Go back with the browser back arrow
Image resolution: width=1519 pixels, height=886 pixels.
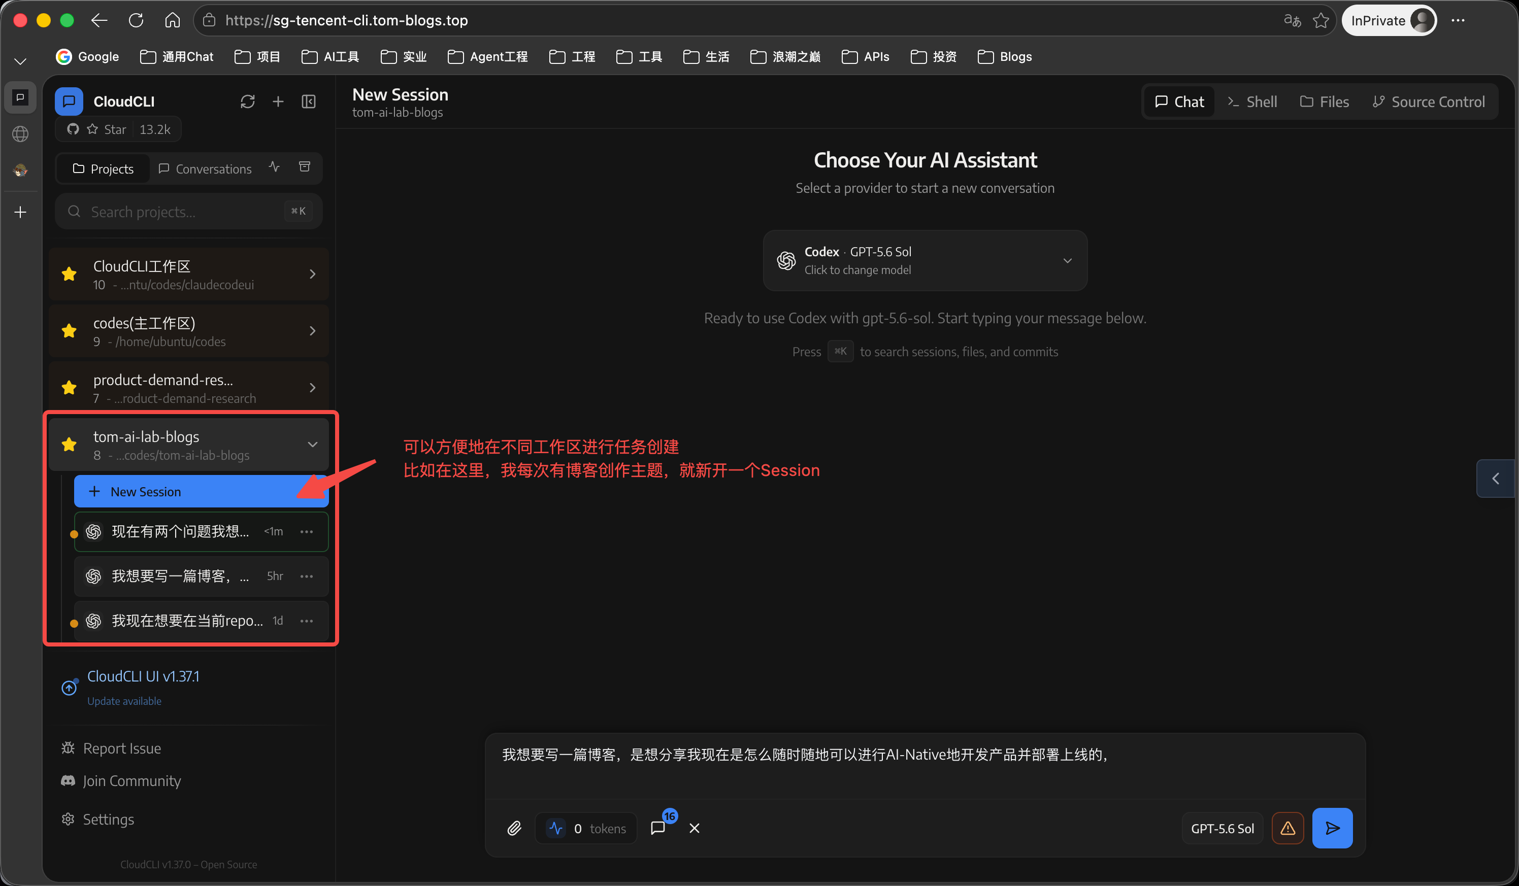[99, 20]
